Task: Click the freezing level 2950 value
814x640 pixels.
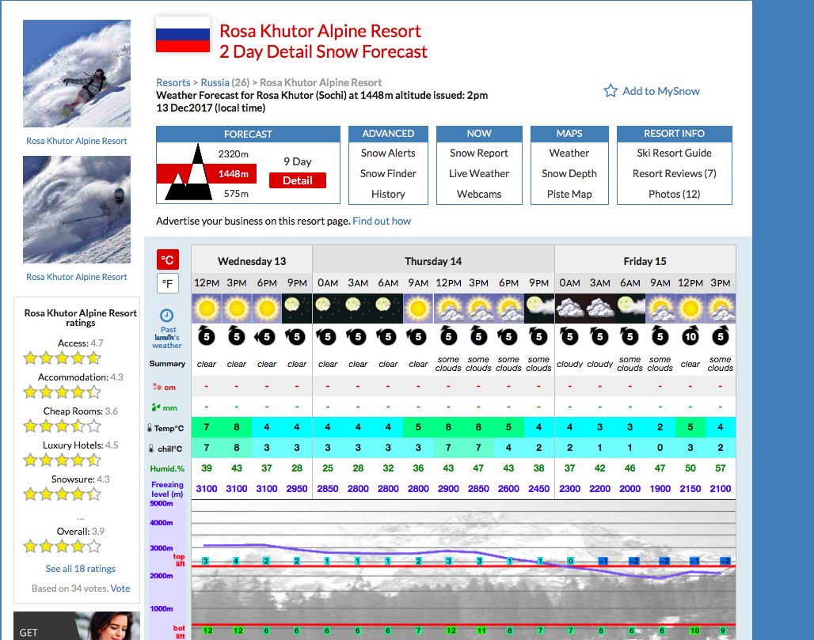Action: (x=297, y=489)
